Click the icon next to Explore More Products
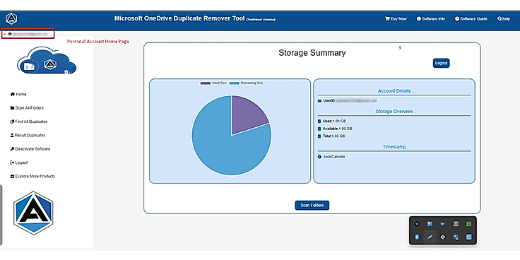Screen dimensions: 520x260 [x=13, y=176]
